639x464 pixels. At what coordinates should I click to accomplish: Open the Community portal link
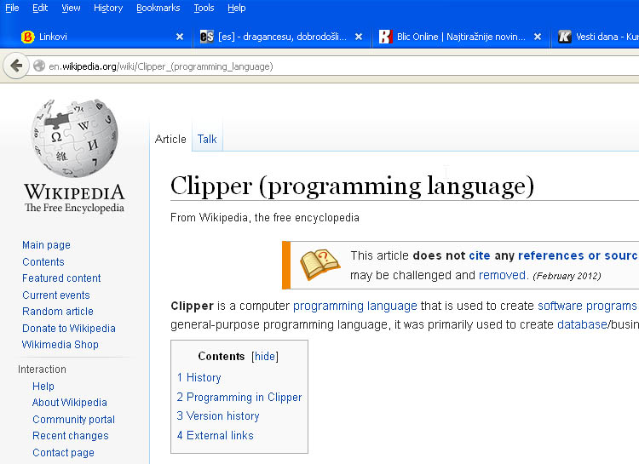pyautogui.click(x=74, y=420)
